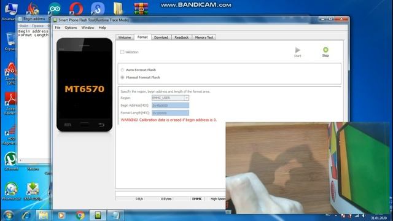This screenshot has height=221, width=393.
Task: Click the "Format Length" line in Notepad
Action: [x=33, y=35]
